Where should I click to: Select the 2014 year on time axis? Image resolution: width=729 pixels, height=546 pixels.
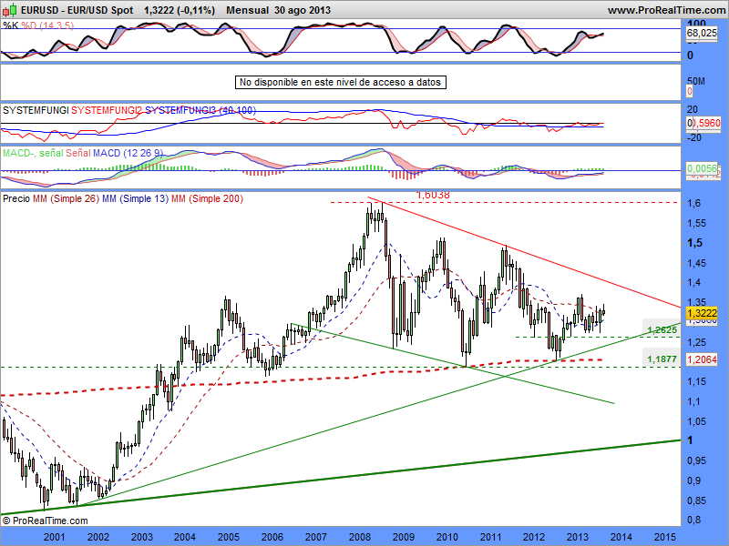[x=621, y=537]
